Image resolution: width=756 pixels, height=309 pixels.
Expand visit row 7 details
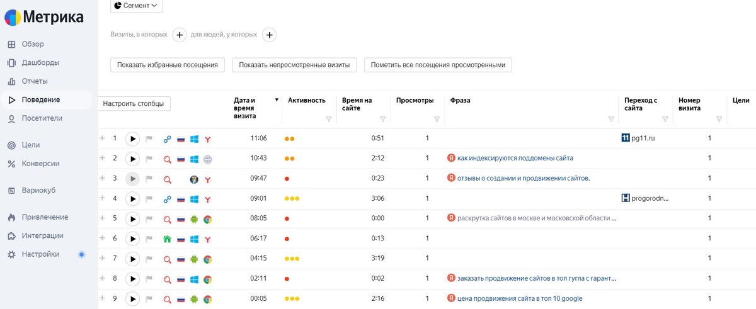[102, 258]
